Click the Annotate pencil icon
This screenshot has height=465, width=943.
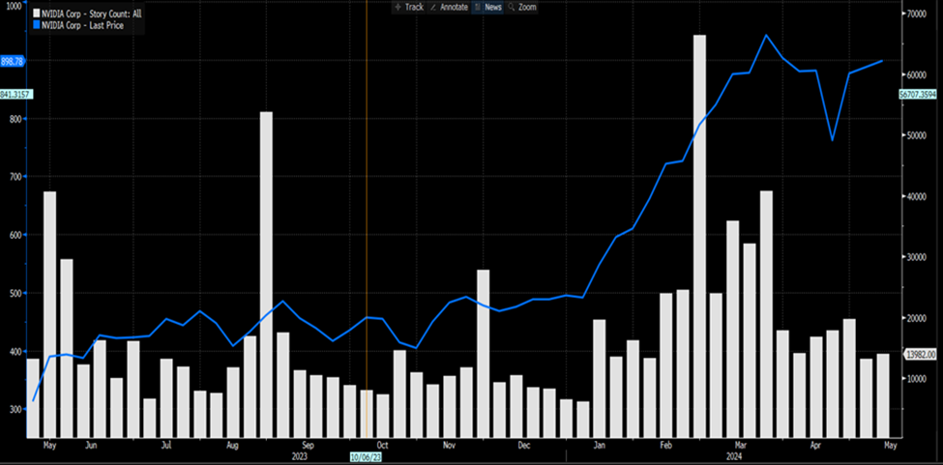tap(433, 7)
